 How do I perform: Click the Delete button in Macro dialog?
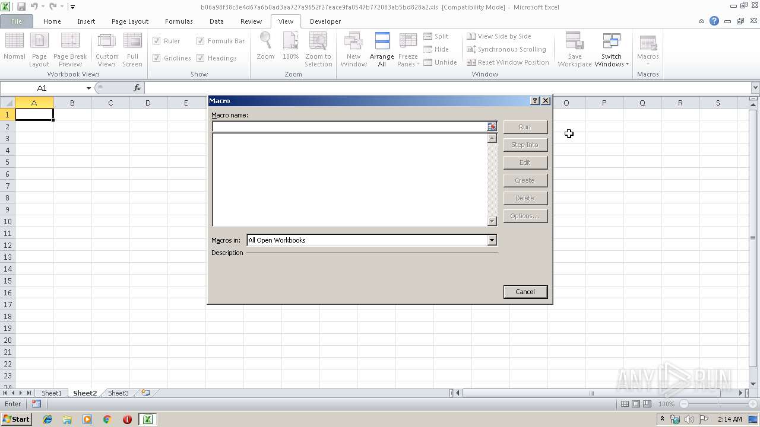525,198
